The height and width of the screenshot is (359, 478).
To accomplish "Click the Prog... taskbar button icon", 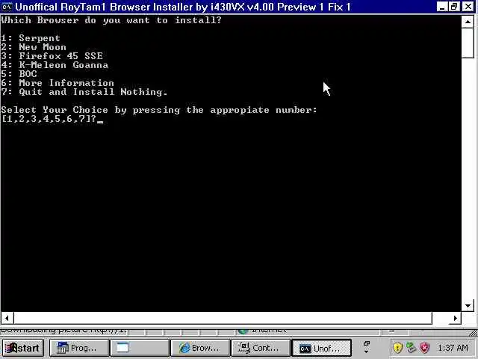I will [x=63, y=348].
